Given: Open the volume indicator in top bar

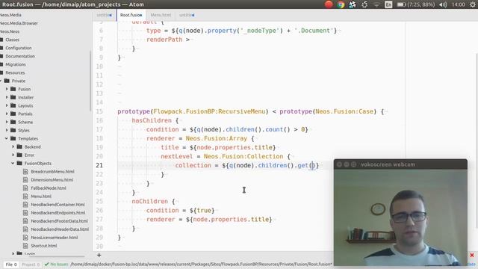Looking at the screenshot, I should point(443,4).
